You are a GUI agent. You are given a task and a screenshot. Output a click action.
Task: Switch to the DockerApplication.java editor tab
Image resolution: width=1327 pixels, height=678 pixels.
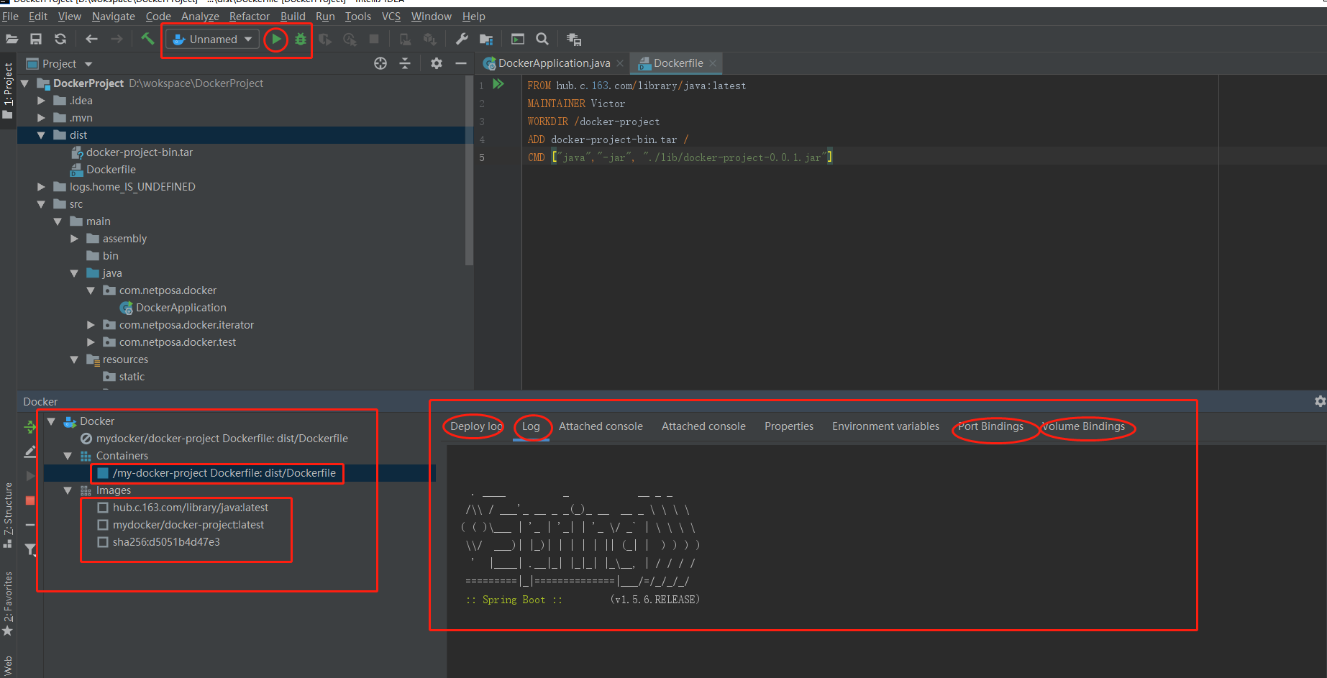tap(554, 63)
